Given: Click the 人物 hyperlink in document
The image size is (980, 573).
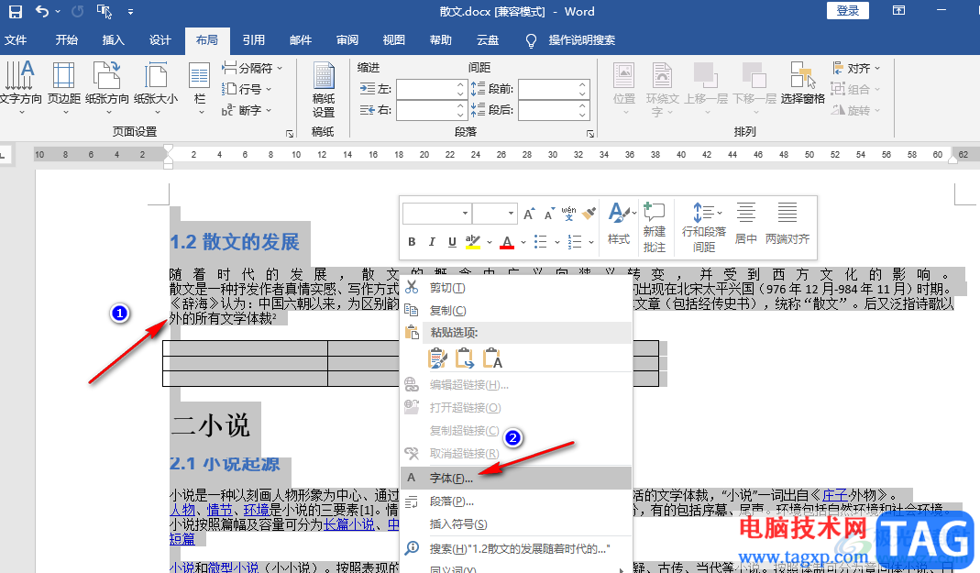Looking at the screenshot, I should 182,510.
